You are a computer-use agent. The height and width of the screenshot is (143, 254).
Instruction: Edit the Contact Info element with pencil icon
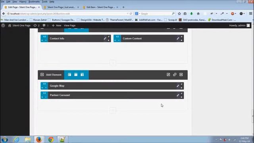coord(105,39)
